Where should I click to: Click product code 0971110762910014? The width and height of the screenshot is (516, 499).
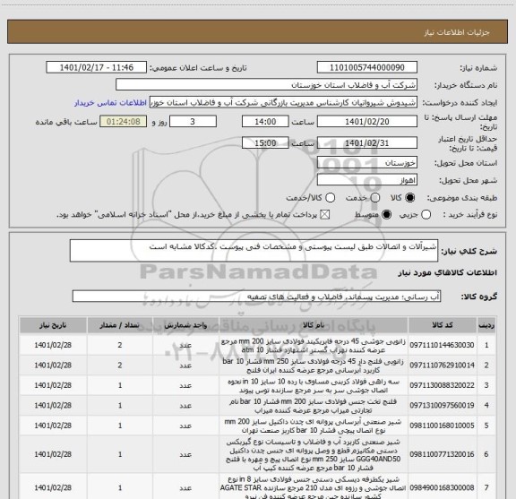point(442,365)
